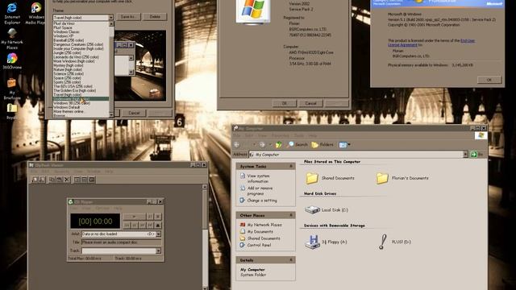This screenshot has width=516, height=290.
Task: Click the Paste icon in ClipBook Viewer toolbar
Action: pos(59,180)
